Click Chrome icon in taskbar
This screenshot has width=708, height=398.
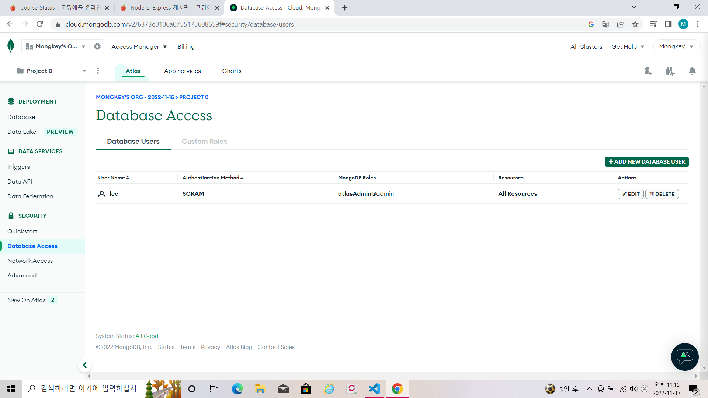point(397,389)
